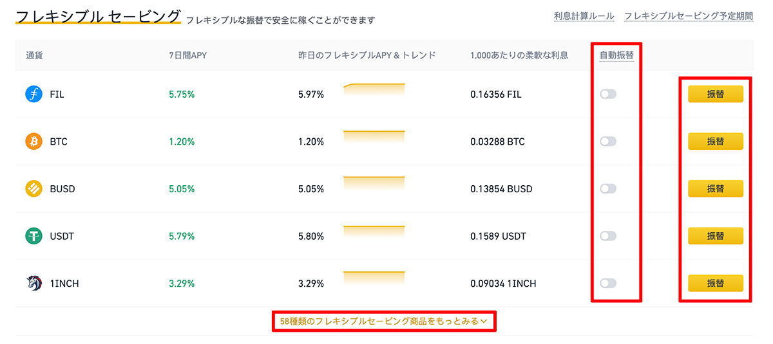
Task: Click the USDT tether icon
Action: 33,236
